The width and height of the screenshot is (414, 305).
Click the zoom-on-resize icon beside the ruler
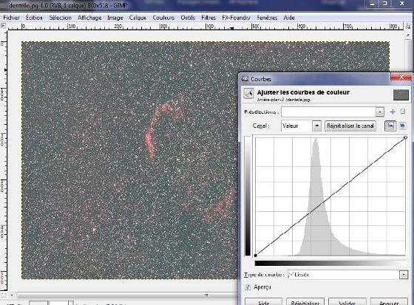click(408, 26)
